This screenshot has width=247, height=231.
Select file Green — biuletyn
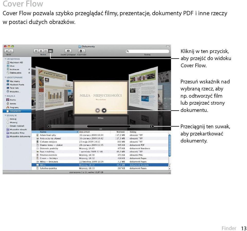click(100, 158)
